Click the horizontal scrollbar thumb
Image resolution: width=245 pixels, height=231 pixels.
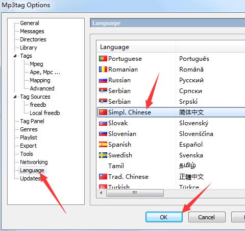coord(135,193)
